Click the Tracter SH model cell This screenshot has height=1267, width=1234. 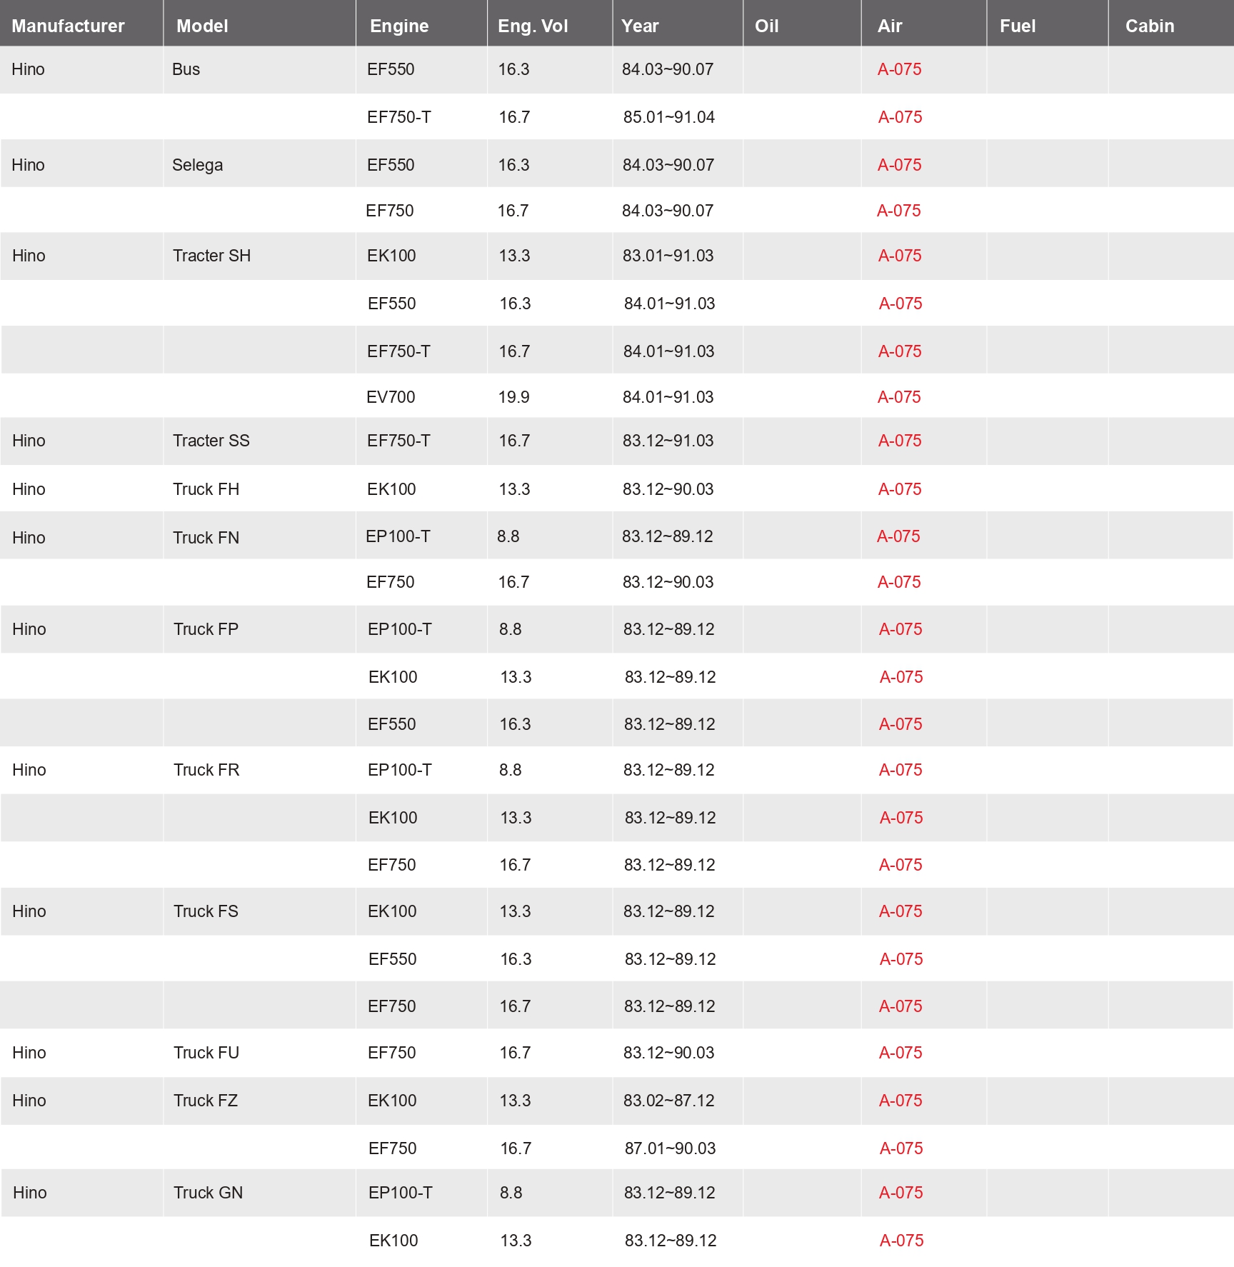(x=211, y=256)
